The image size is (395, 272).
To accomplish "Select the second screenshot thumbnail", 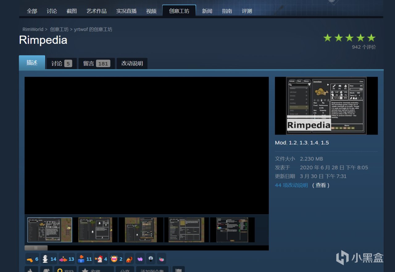I will [x=95, y=230].
